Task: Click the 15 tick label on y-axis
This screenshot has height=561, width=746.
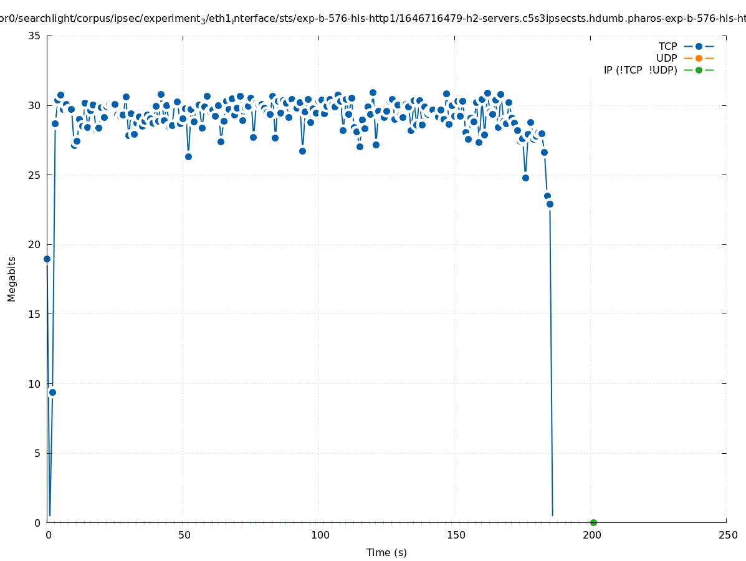Action: pyautogui.click(x=35, y=314)
